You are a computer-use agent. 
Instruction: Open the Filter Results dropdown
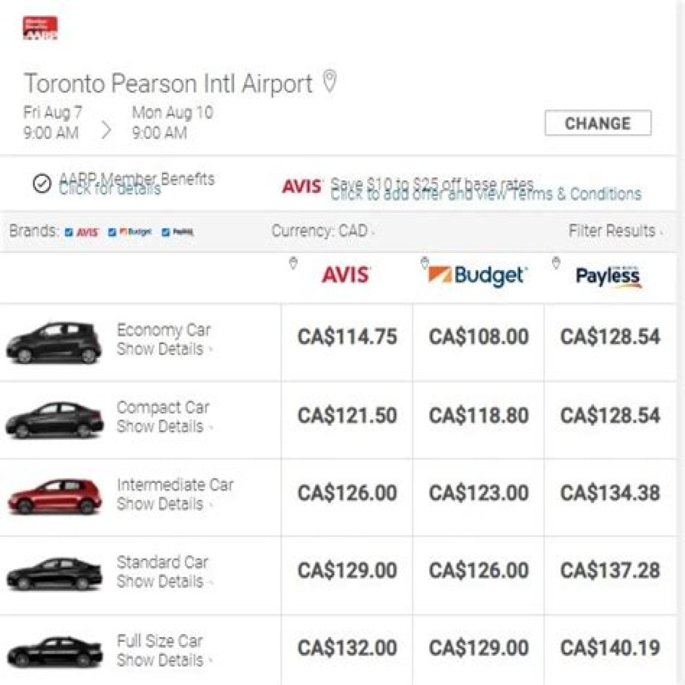coord(616,231)
